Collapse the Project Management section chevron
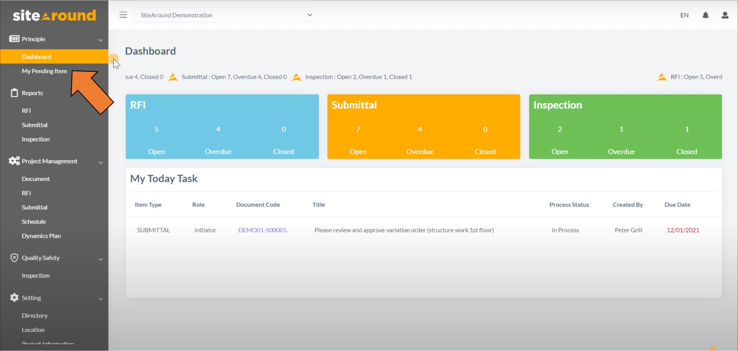 [100, 162]
